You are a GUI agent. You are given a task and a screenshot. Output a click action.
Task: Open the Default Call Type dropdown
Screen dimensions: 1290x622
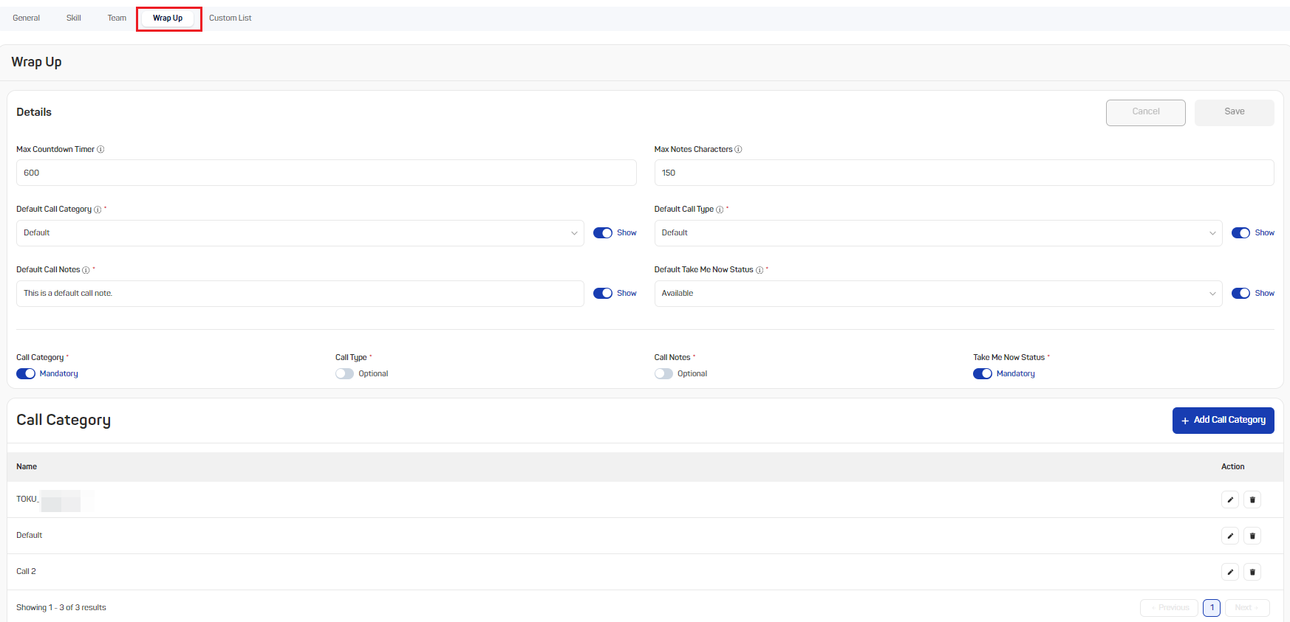tap(938, 233)
